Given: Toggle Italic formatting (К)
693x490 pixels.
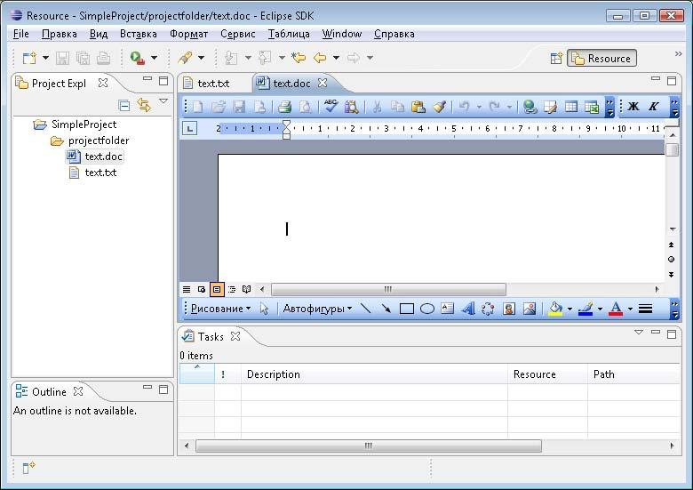Looking at the screenshot, I should (654, 106).
